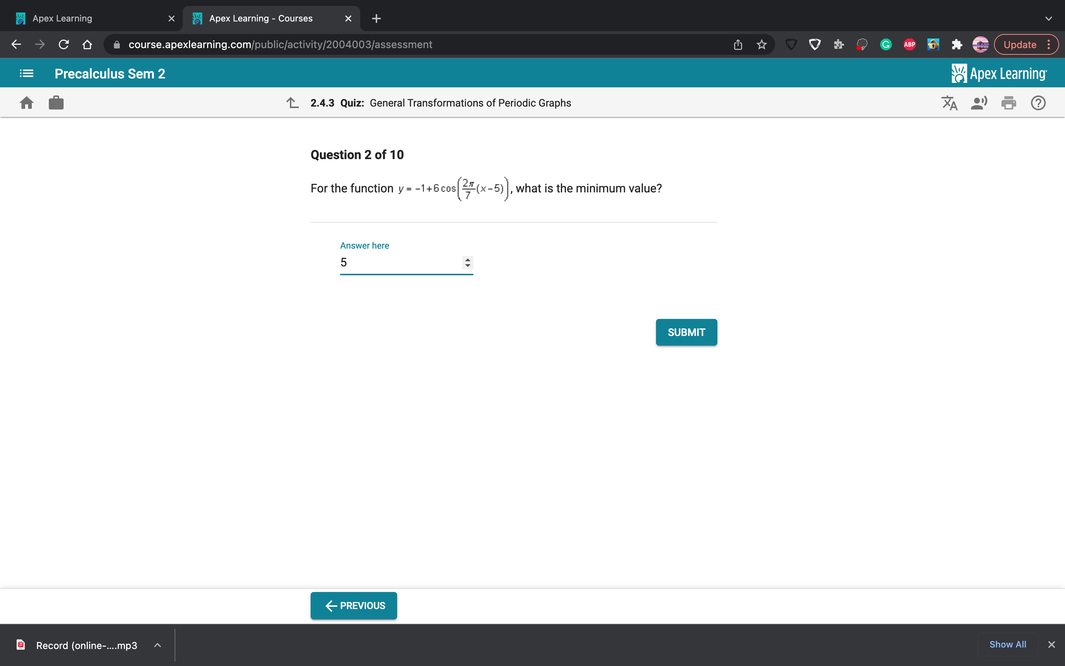This screenshot has height=666, width=1065.
Task: Click into the Answer here field
Action: pos(398,263)
